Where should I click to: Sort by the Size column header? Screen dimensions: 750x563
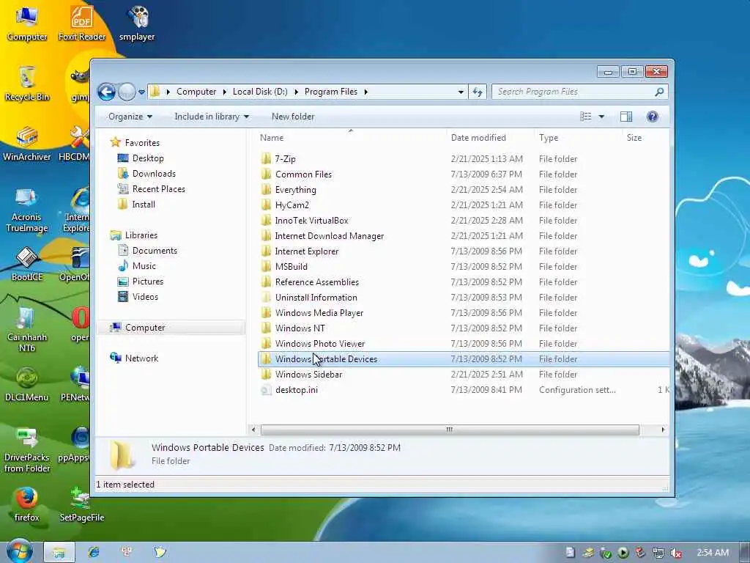point(634,138)
